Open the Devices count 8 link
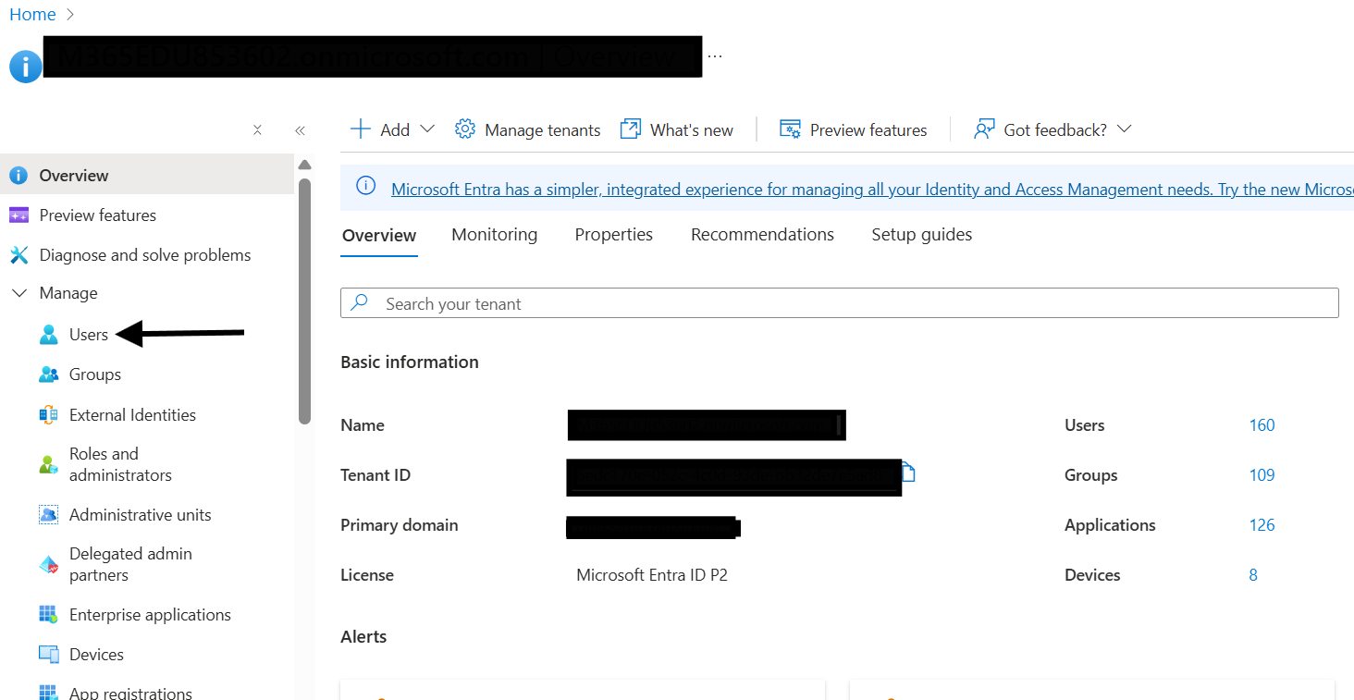The height and width of the screenshot is (700, 1354). pos(1253,575)
